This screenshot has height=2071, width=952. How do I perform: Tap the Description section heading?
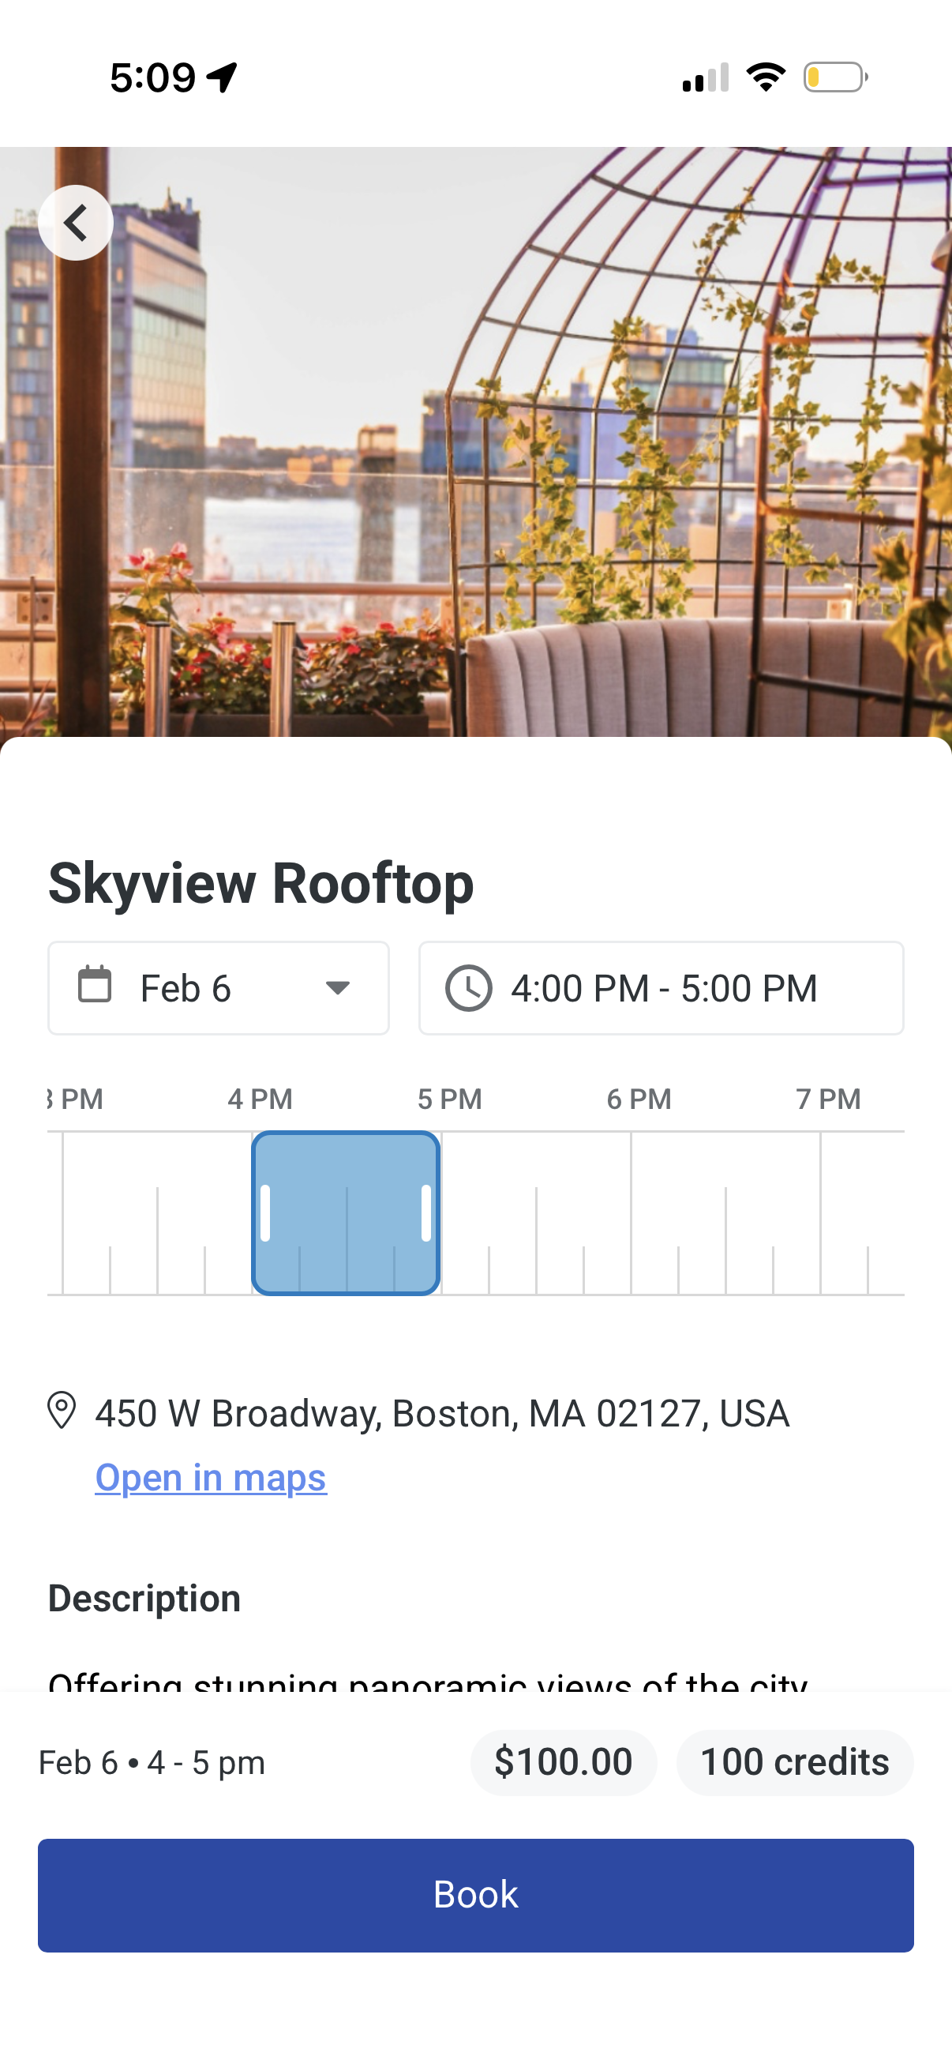(x=144, y=1599)
